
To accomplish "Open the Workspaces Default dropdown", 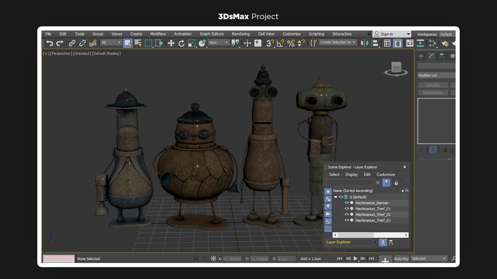I will point(447,34).
